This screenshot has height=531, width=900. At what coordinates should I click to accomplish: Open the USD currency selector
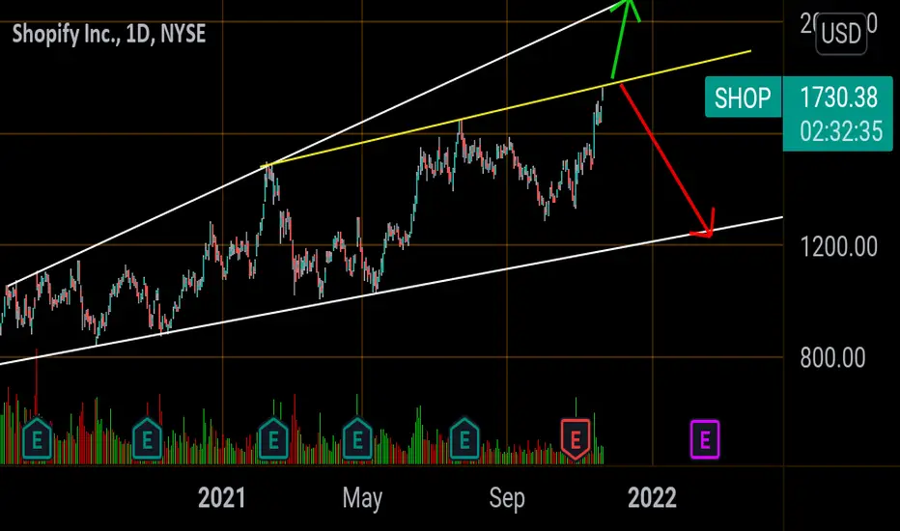pyautogui.click(x=841, y=33)
